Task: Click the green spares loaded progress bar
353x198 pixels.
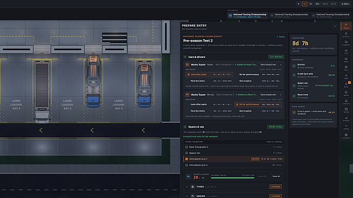Action: (233, 178)
